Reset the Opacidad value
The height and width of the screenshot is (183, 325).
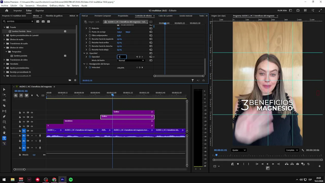click(151, 57)
